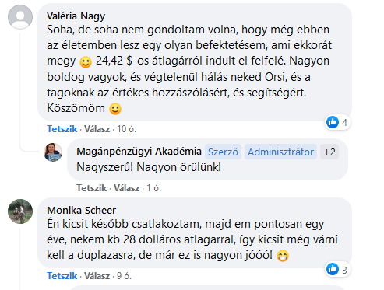
Task: Click the Adminisztrátor badge
Action: click(280, 152)
